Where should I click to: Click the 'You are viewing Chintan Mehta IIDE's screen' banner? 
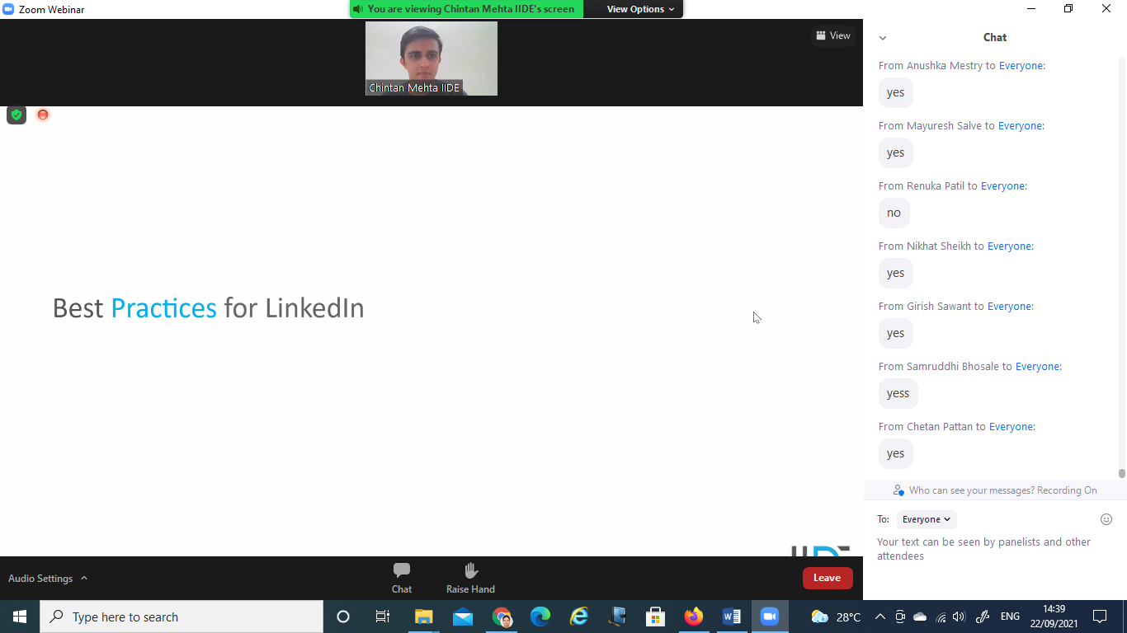point(467,9)
